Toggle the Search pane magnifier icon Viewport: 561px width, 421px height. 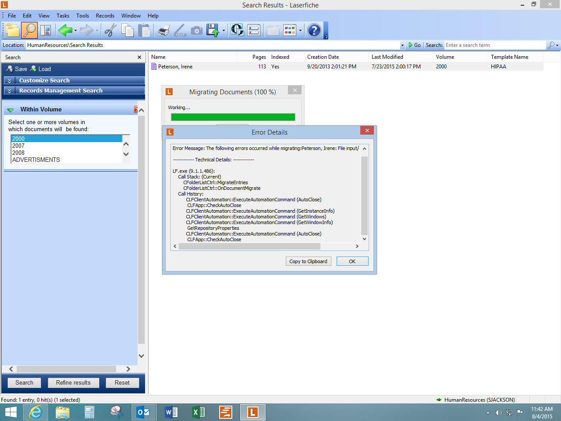tap(29, 30)
